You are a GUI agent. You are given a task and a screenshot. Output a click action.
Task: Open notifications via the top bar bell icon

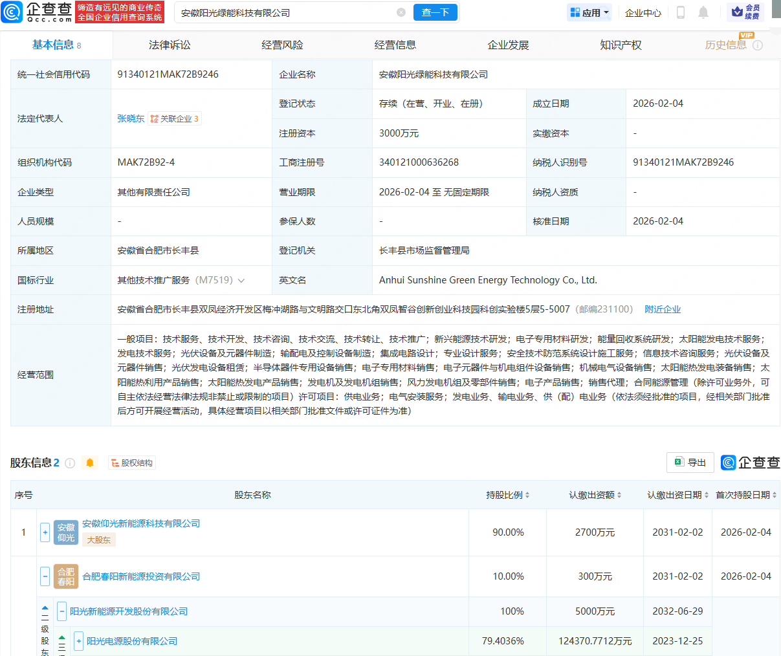point(703,12)
